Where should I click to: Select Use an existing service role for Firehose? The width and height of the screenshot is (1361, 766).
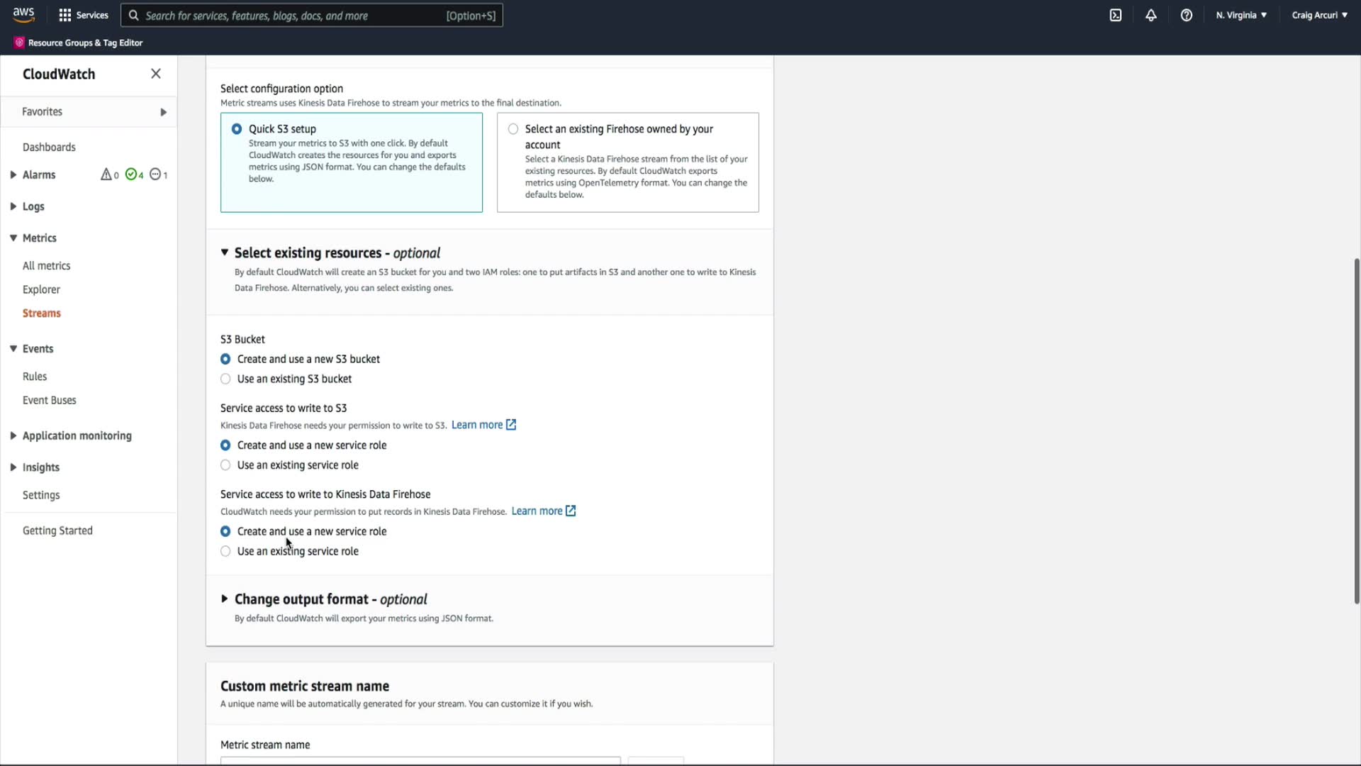point(225,551)
